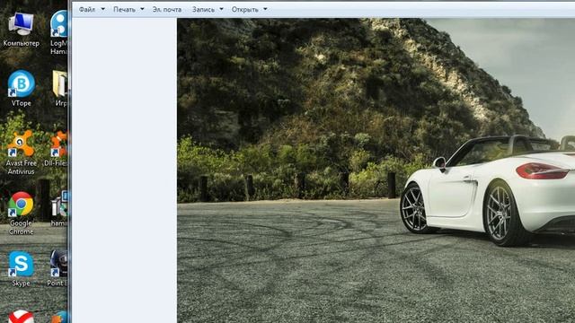
Task: Expand the Печать dropdown arrow
Action: point(142,9)
